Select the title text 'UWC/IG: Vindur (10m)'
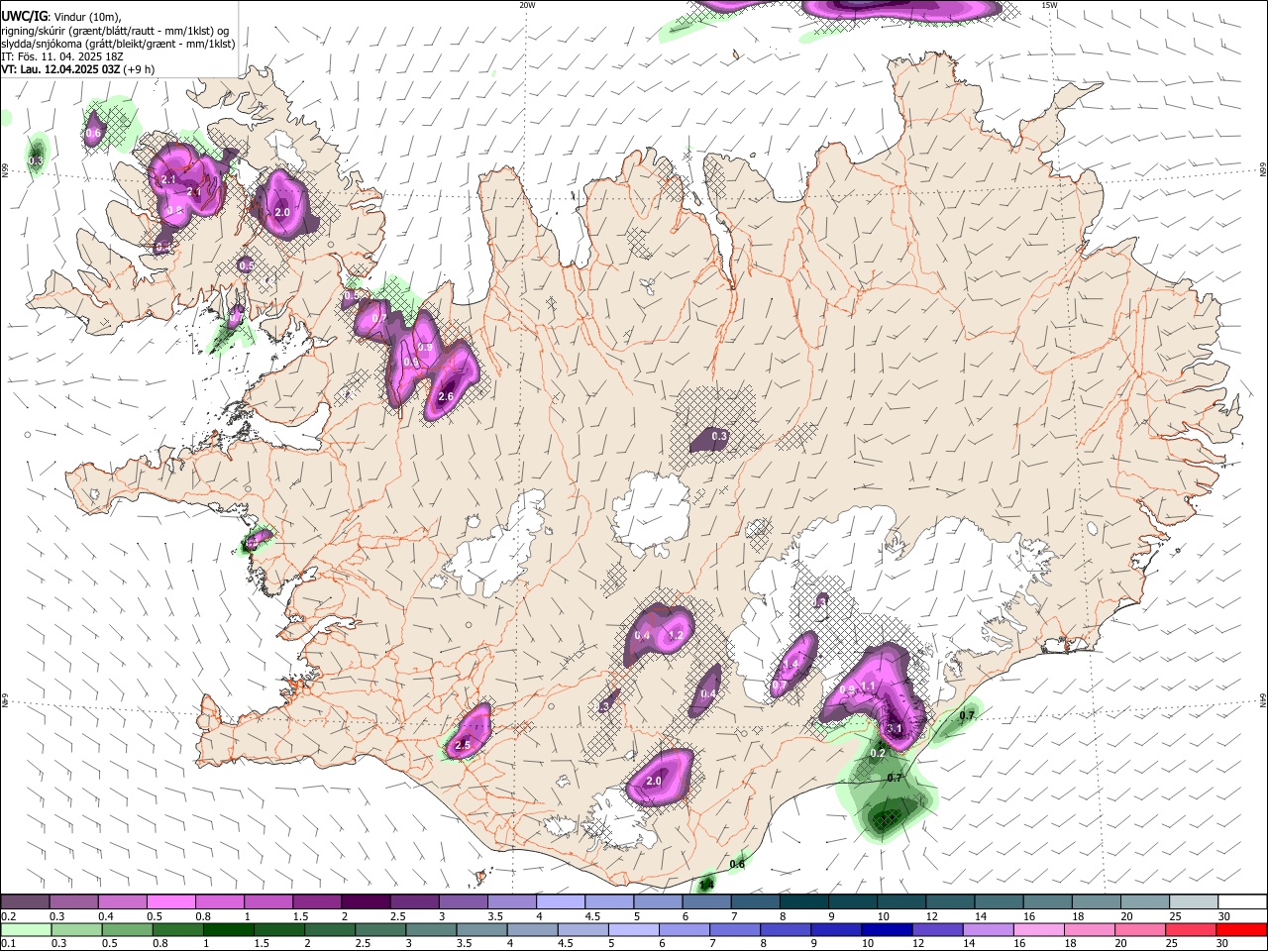This screenshot has height=951, width=1268. 61,17
